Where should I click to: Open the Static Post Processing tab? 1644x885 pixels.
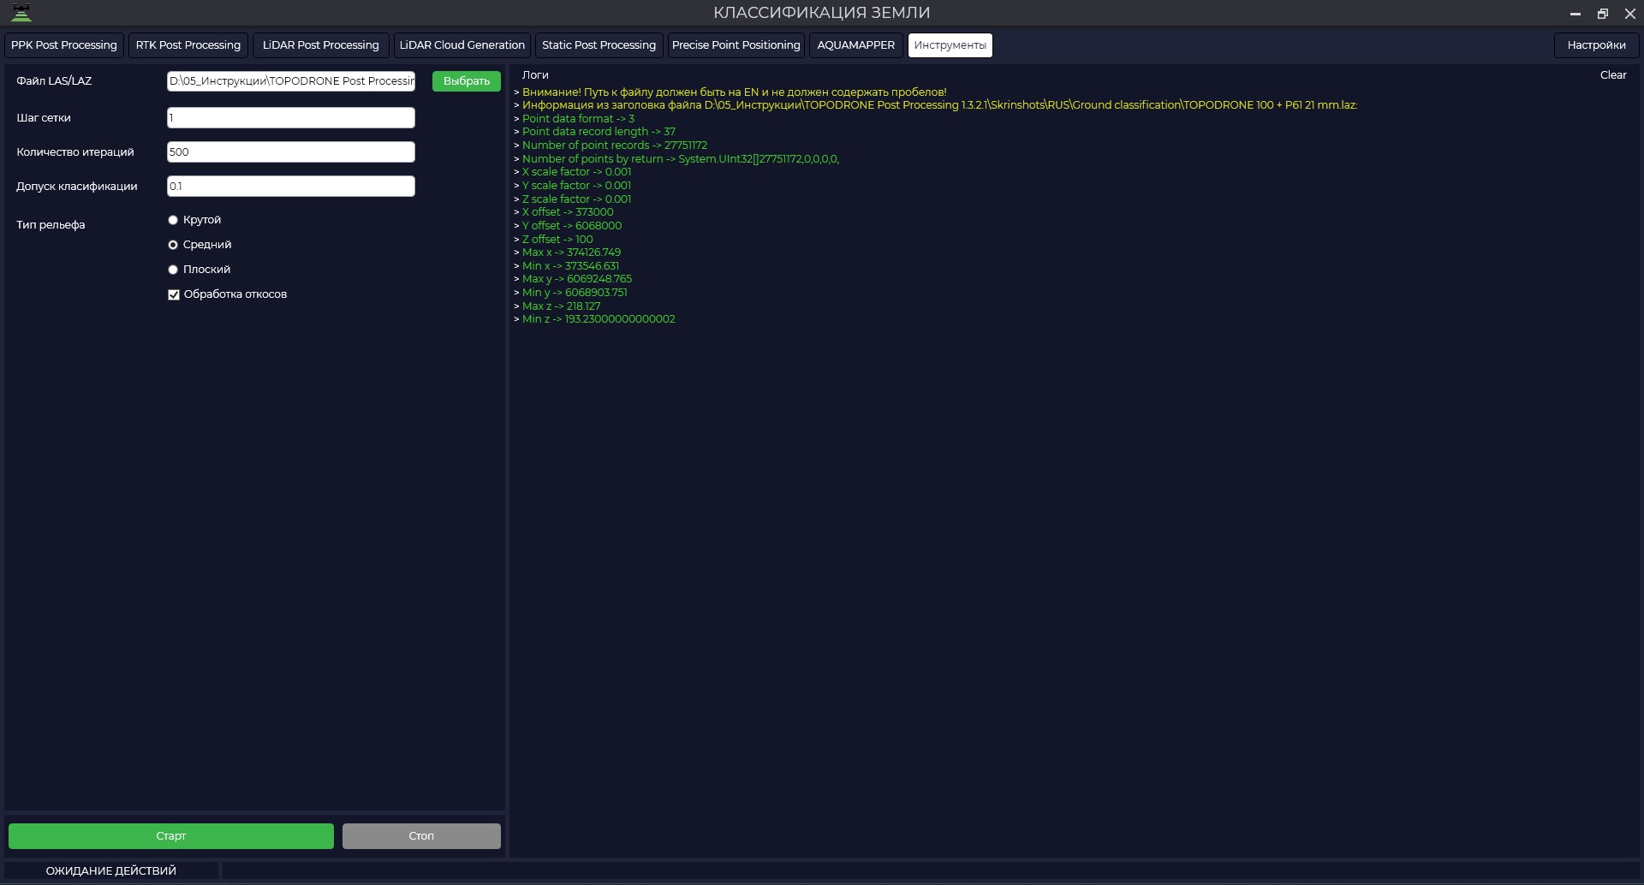(x=599, y=45)
